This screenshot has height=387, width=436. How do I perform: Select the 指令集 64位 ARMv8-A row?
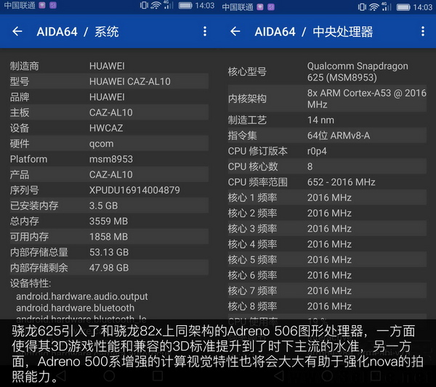point(327,136)
